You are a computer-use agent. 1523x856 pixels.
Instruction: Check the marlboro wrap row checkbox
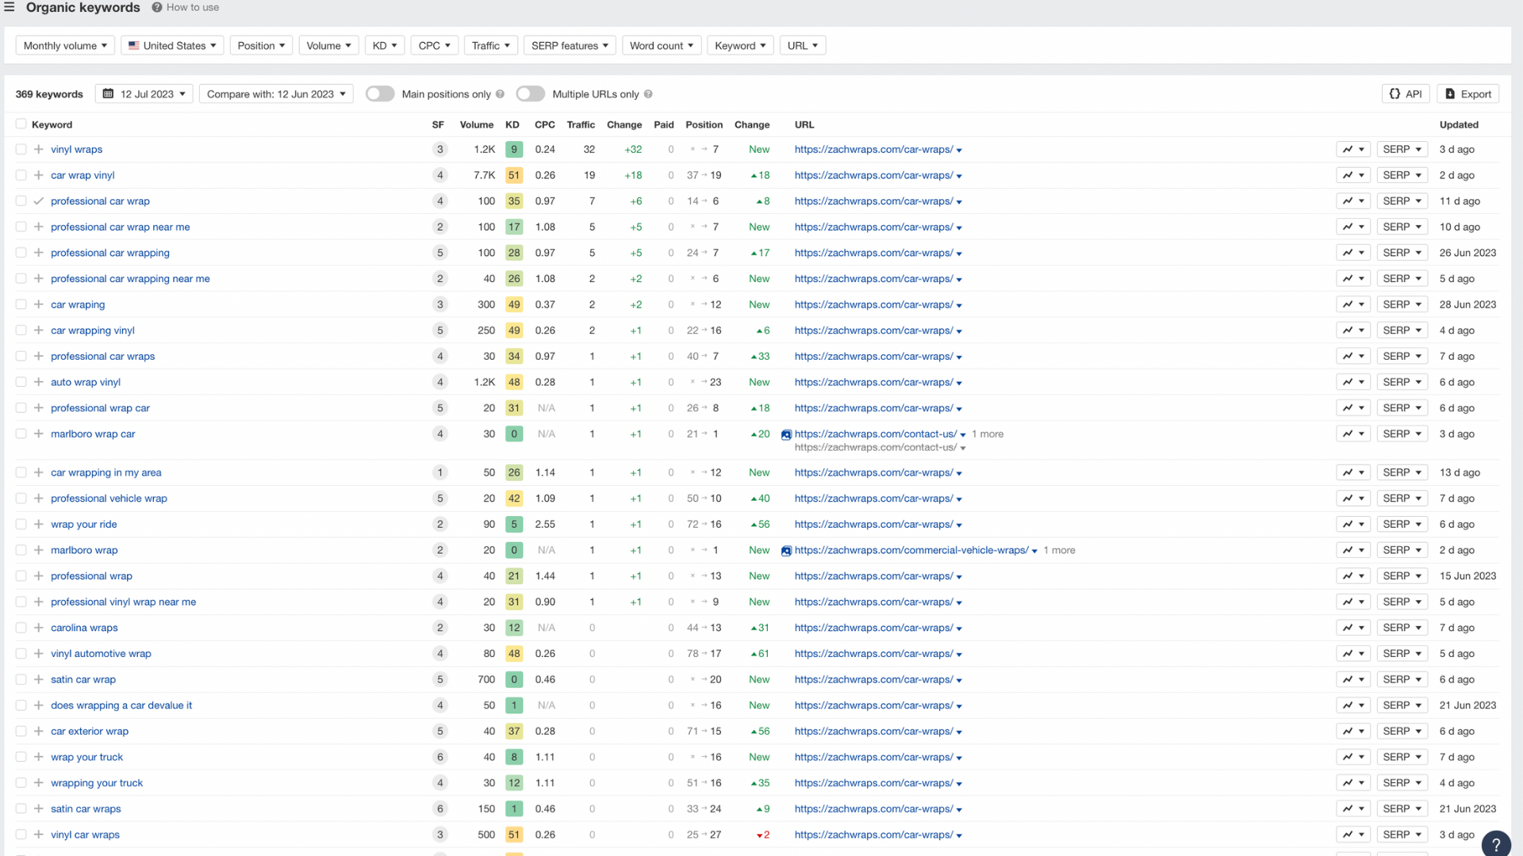(x=21, y=550)
